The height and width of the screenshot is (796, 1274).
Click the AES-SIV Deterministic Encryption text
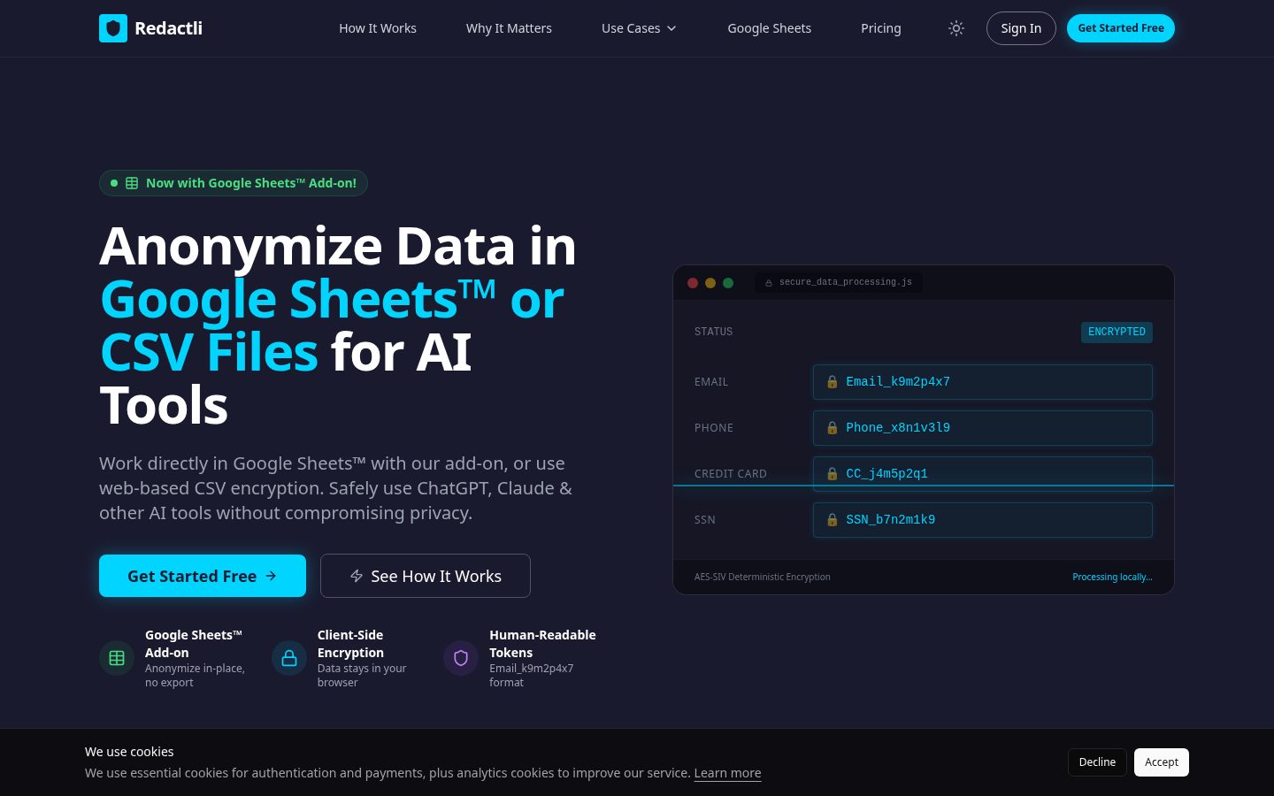763,577
